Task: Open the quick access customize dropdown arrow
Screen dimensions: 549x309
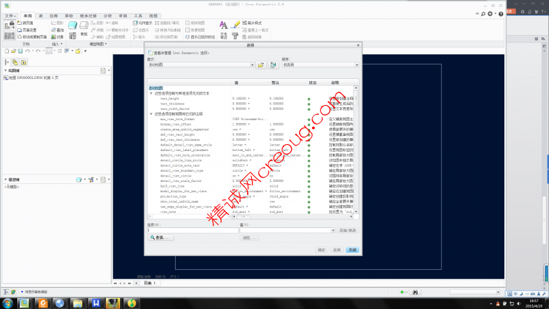Action: (x=85, y=51)
